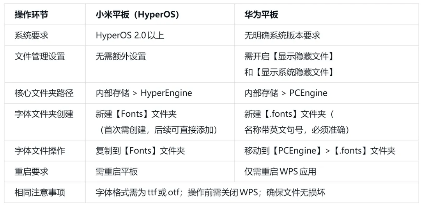This screenshot has height=205, width=421.
Task: Click the 操作环节 column header
Action: click(x=32, y=15)
